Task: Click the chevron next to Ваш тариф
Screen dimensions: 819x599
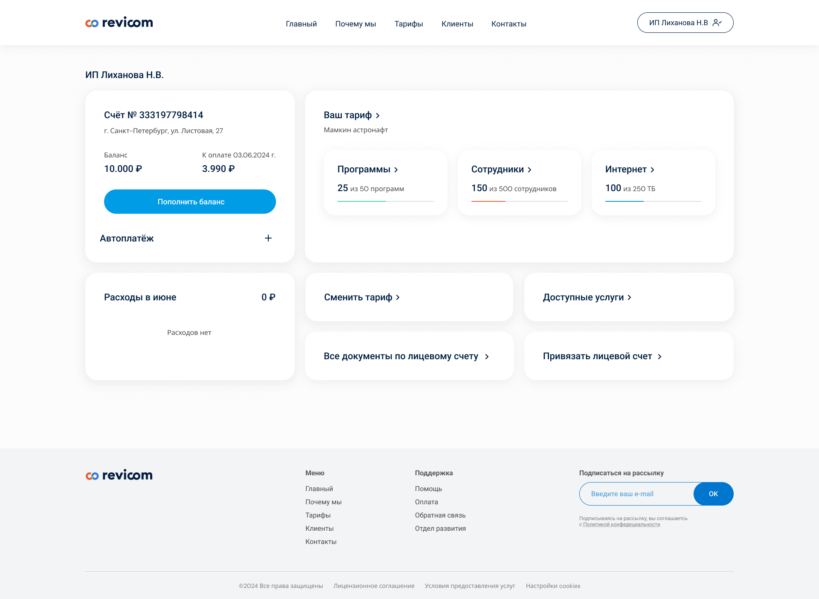Action: click(x=378, y=116)
